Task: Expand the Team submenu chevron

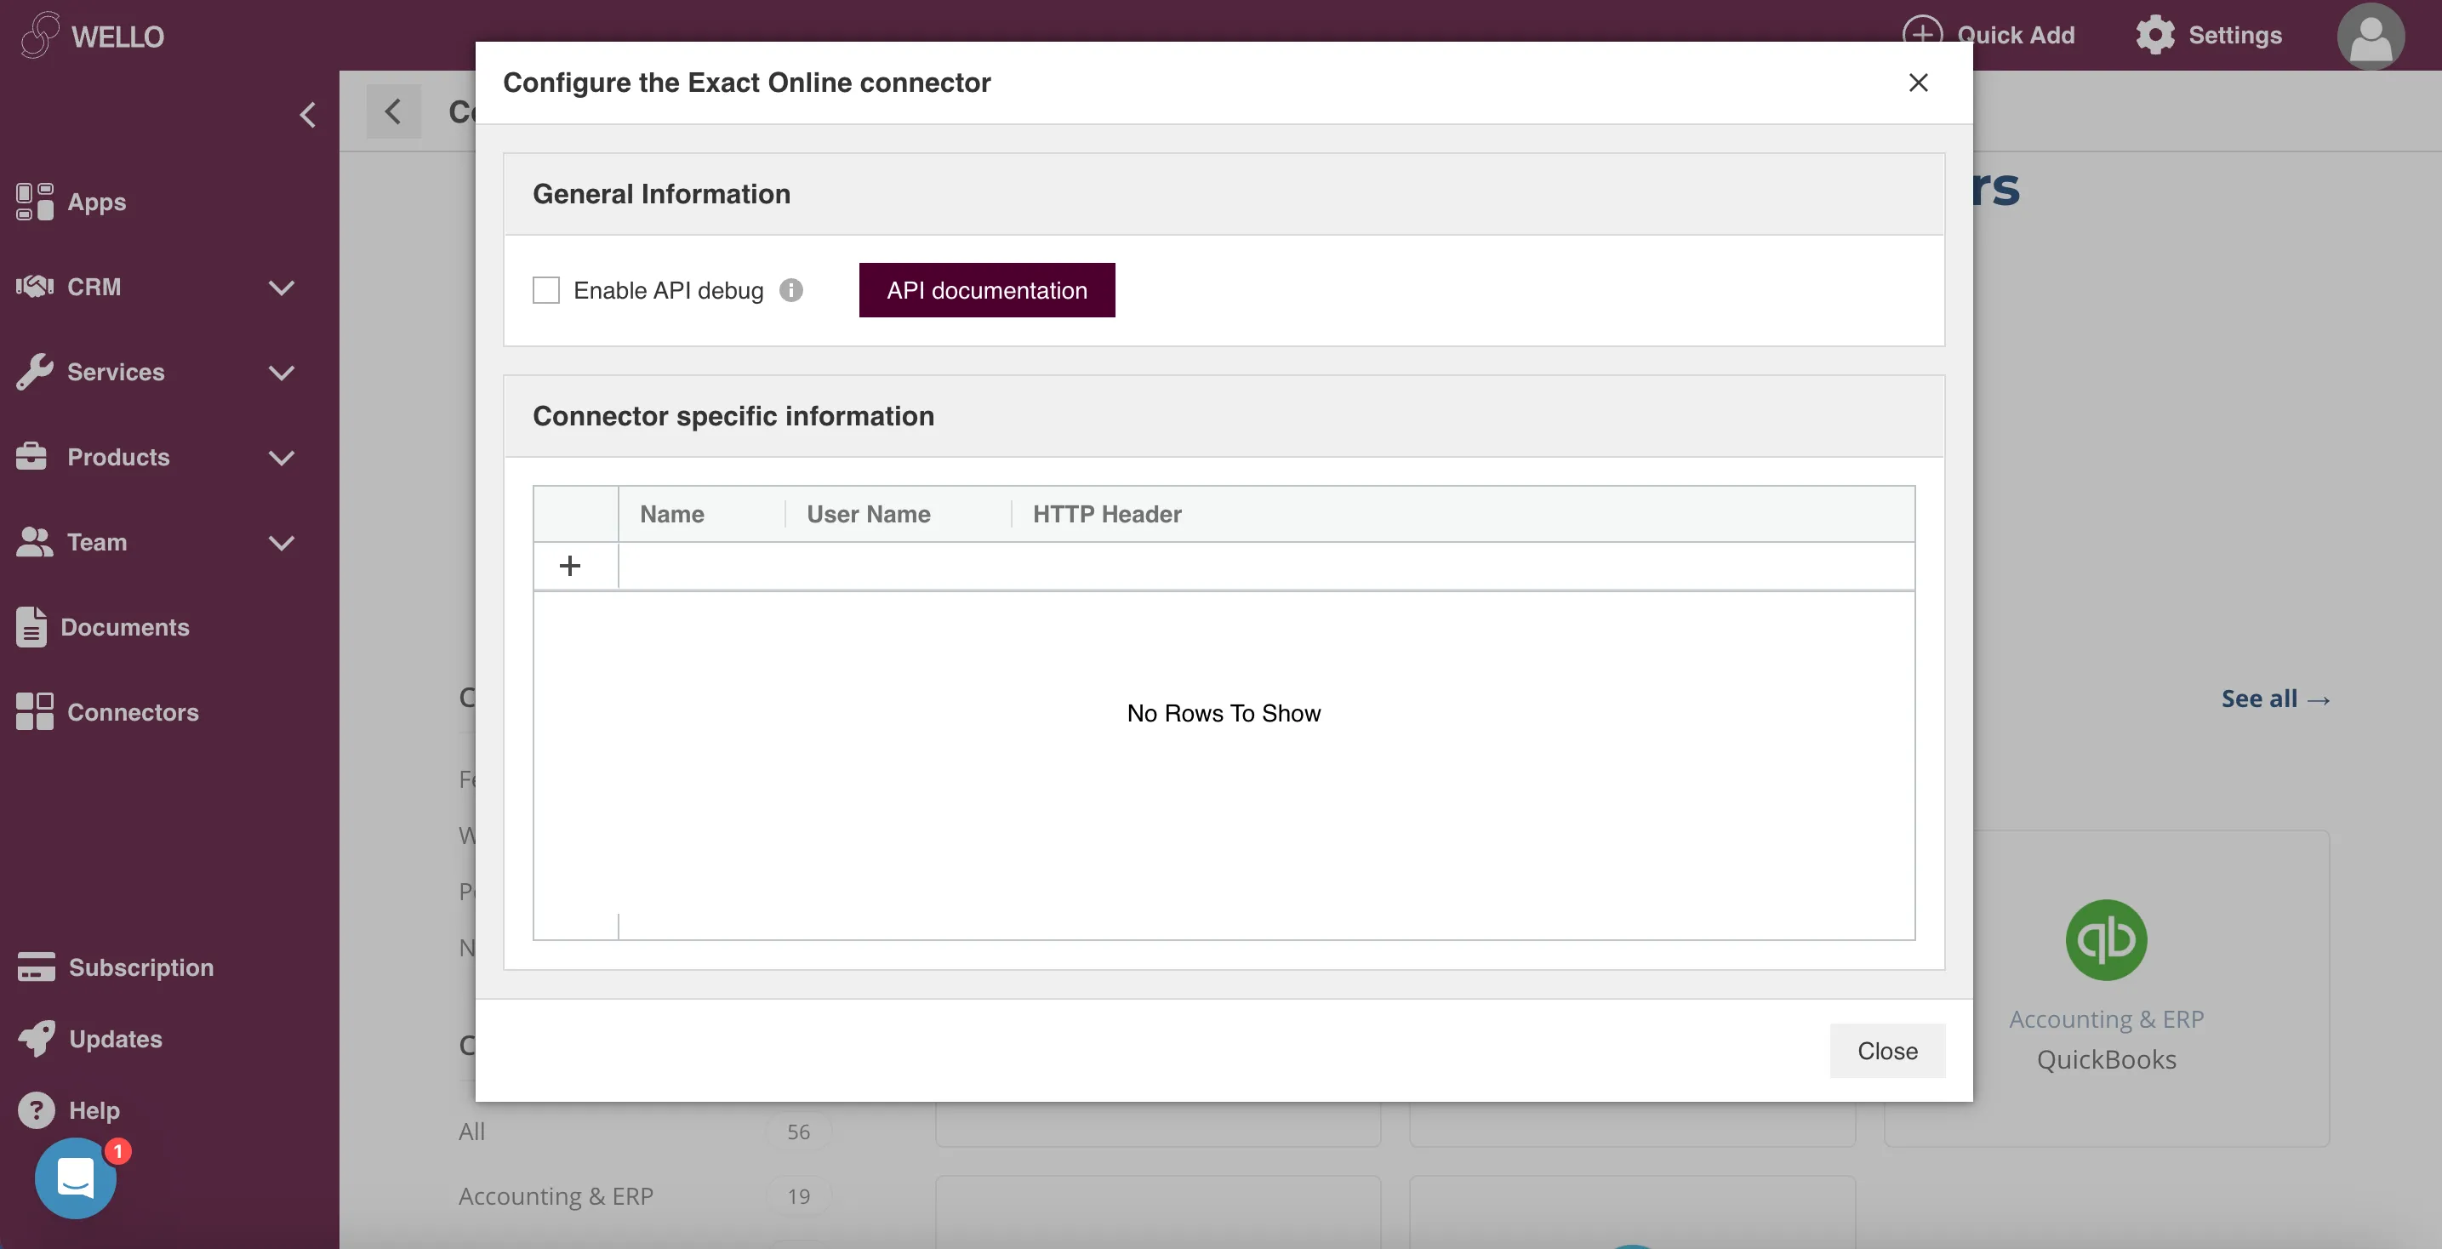Action: [x=282, y=542]
